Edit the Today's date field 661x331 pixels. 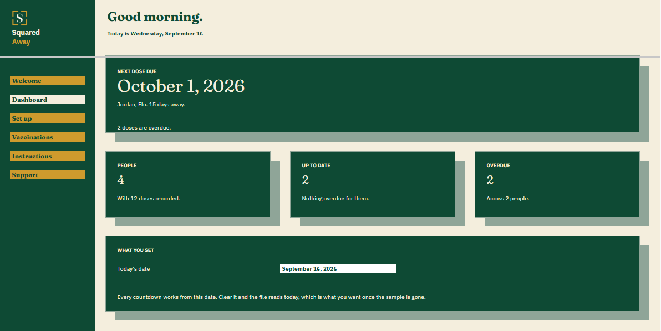tap(338, 269)
